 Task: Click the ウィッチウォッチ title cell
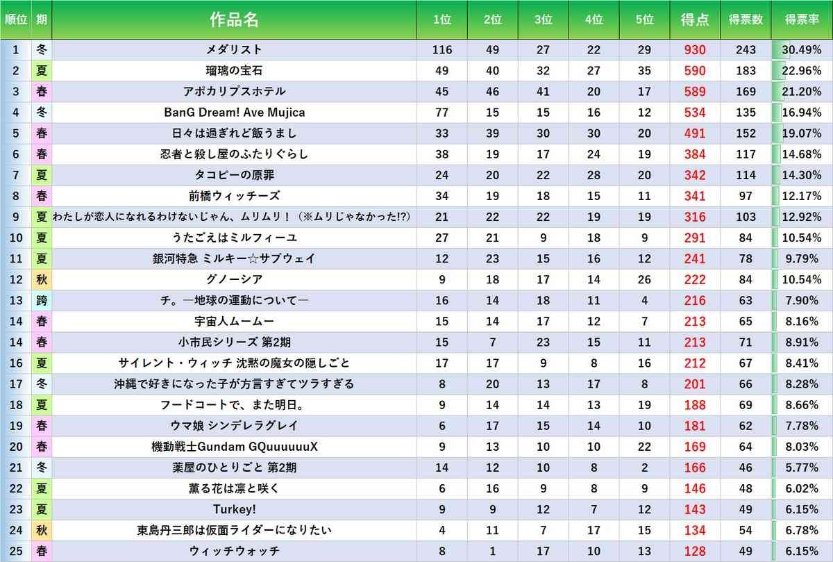coord(234,551)
